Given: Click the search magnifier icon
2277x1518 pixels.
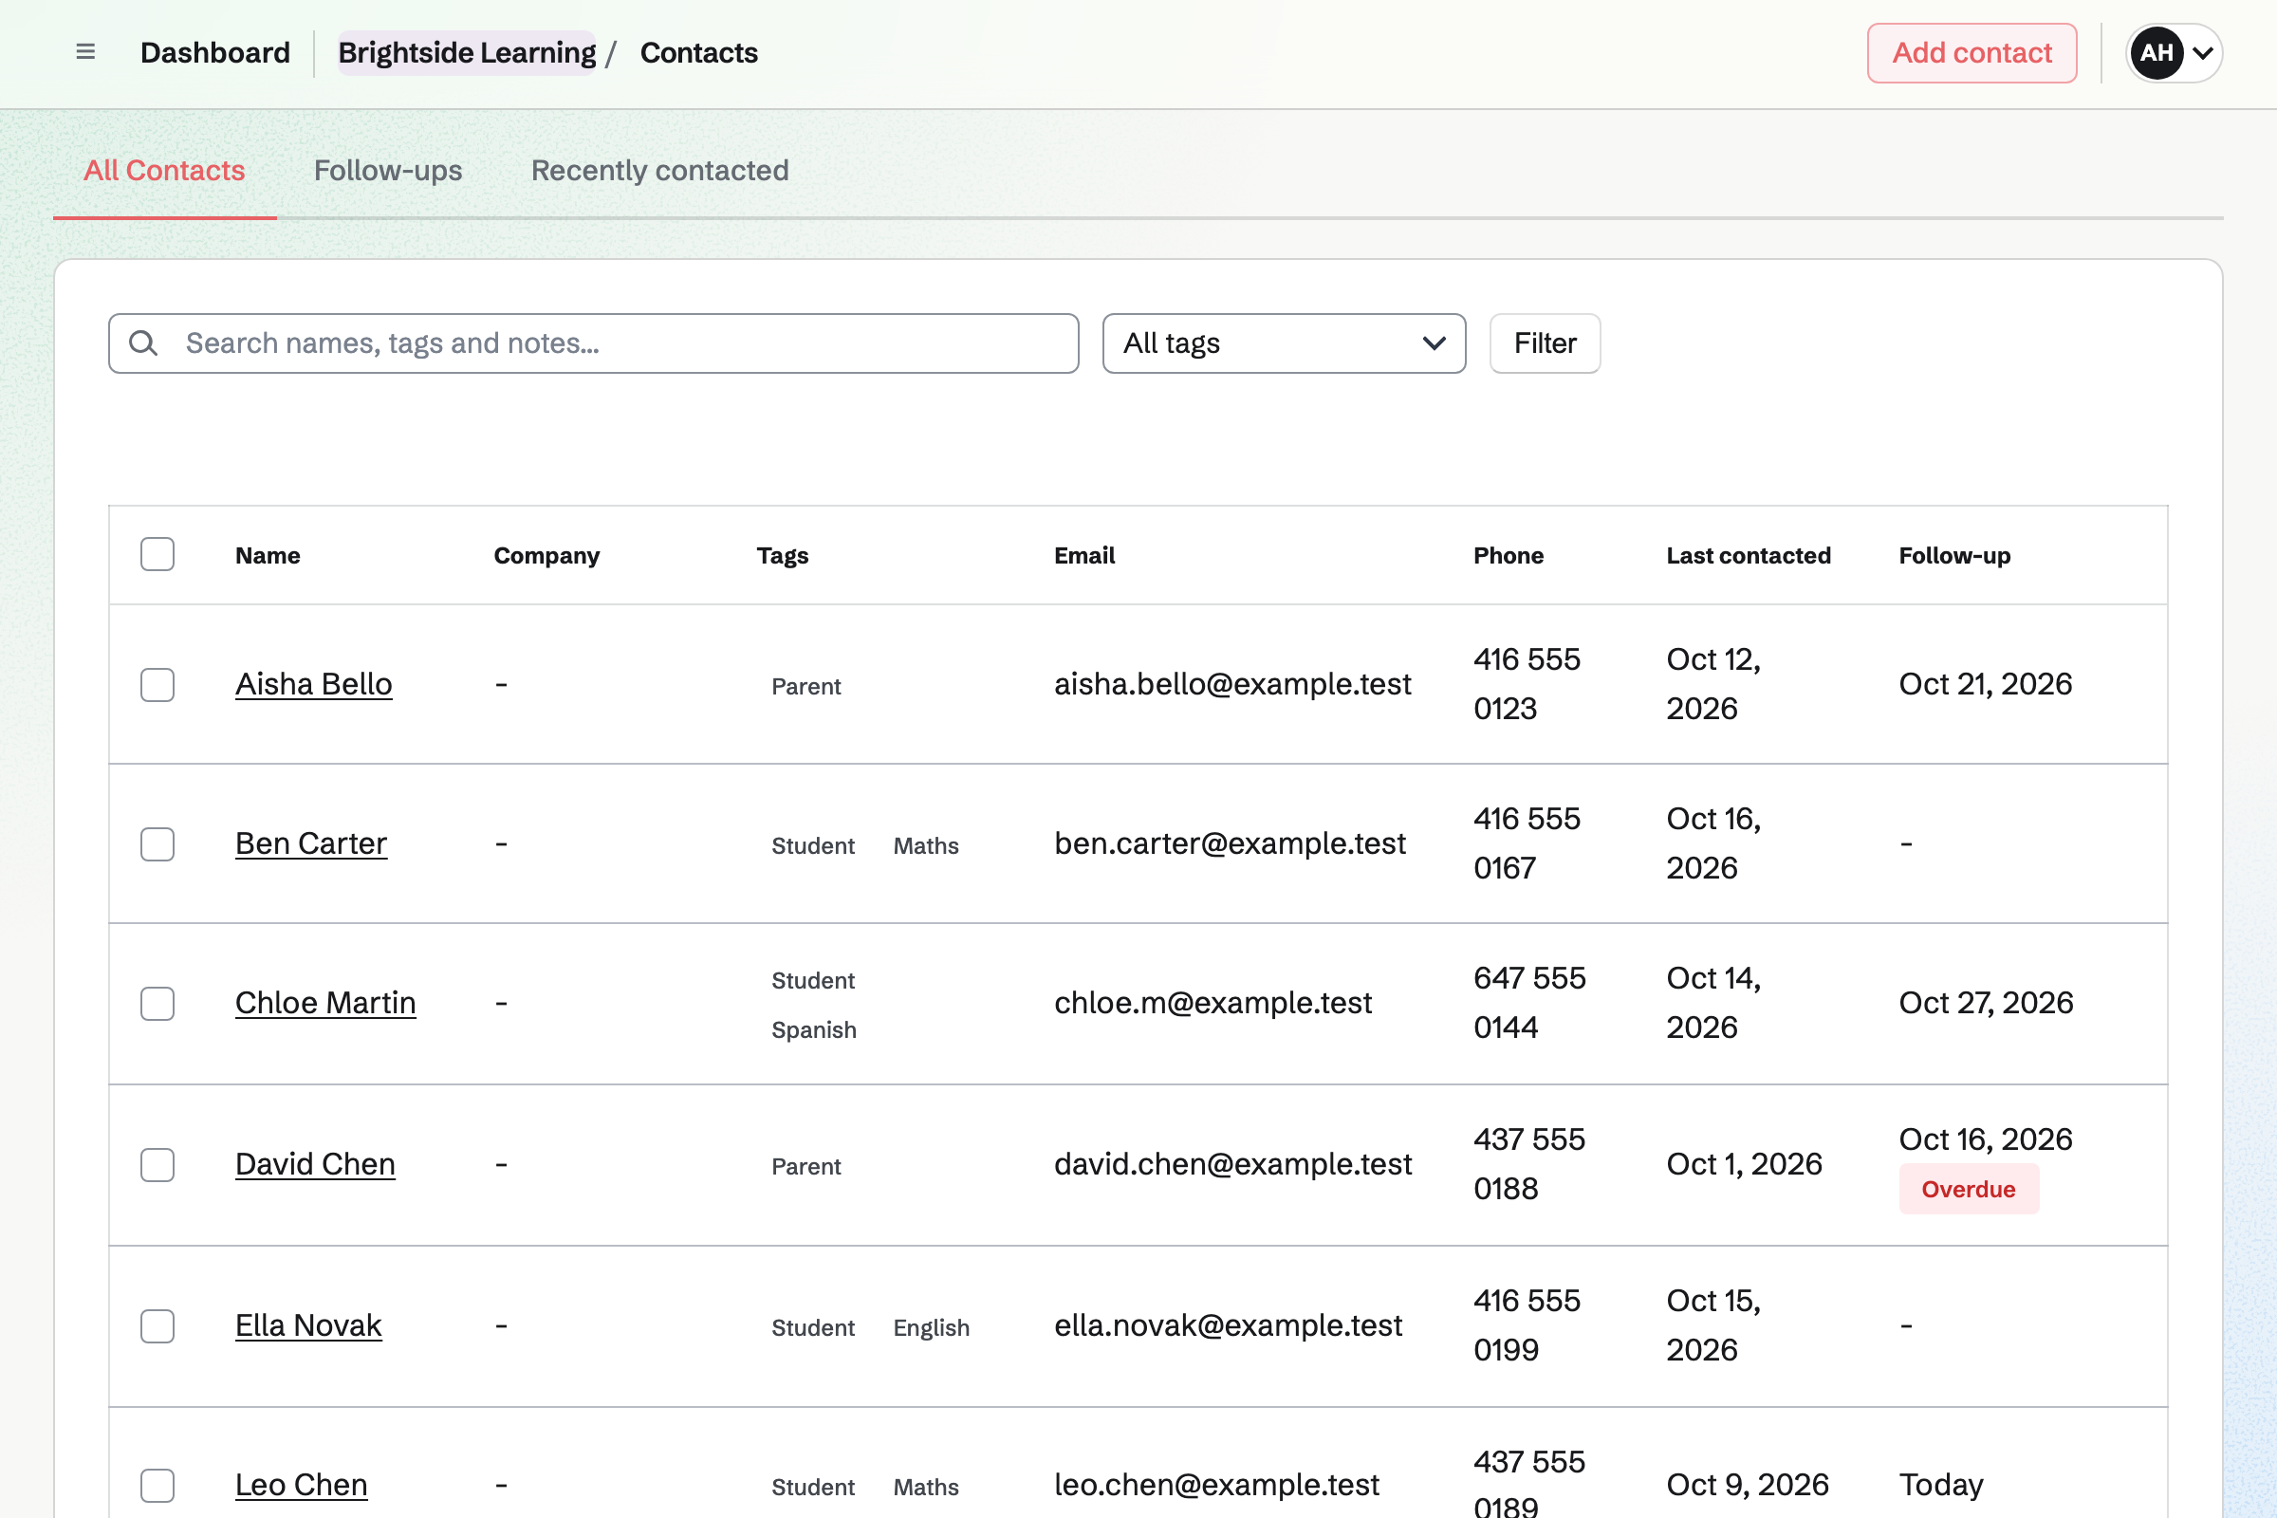Looking at the screenshot, I should (x=143, y=342).
